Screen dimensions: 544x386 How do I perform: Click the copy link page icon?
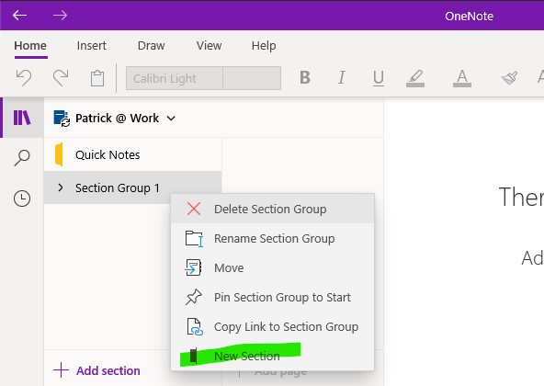(195, 327)
